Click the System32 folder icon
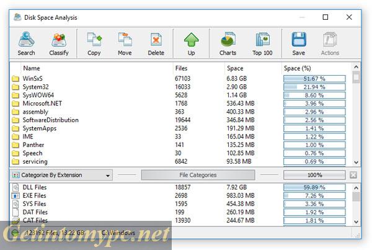 [x=15, y=87]
